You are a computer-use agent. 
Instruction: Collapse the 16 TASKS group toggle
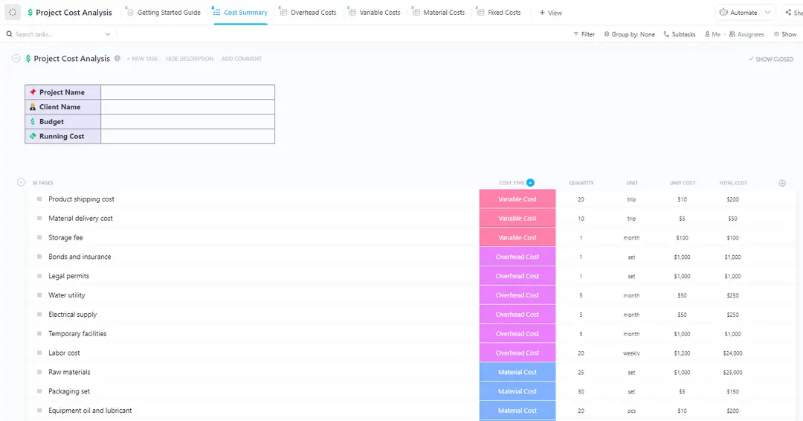pos(21,182)
